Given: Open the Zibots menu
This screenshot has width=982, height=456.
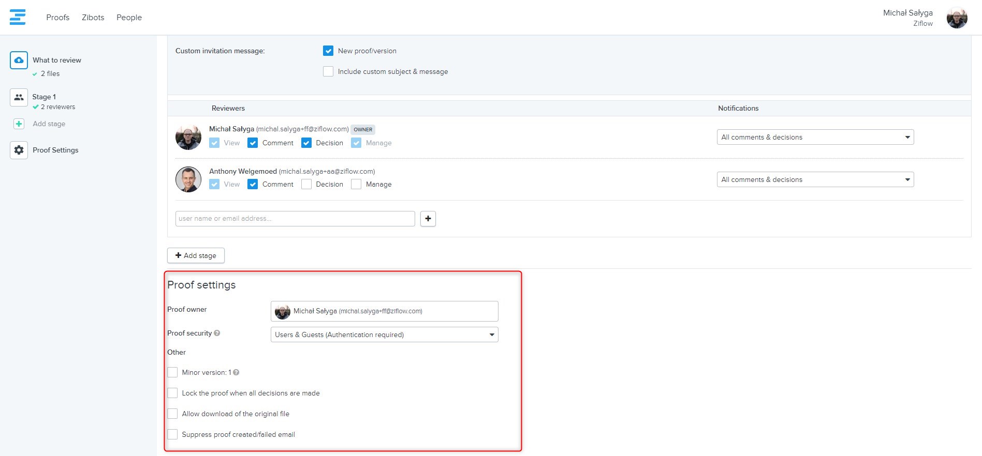Looking at the screenshot, I should 93,18.
